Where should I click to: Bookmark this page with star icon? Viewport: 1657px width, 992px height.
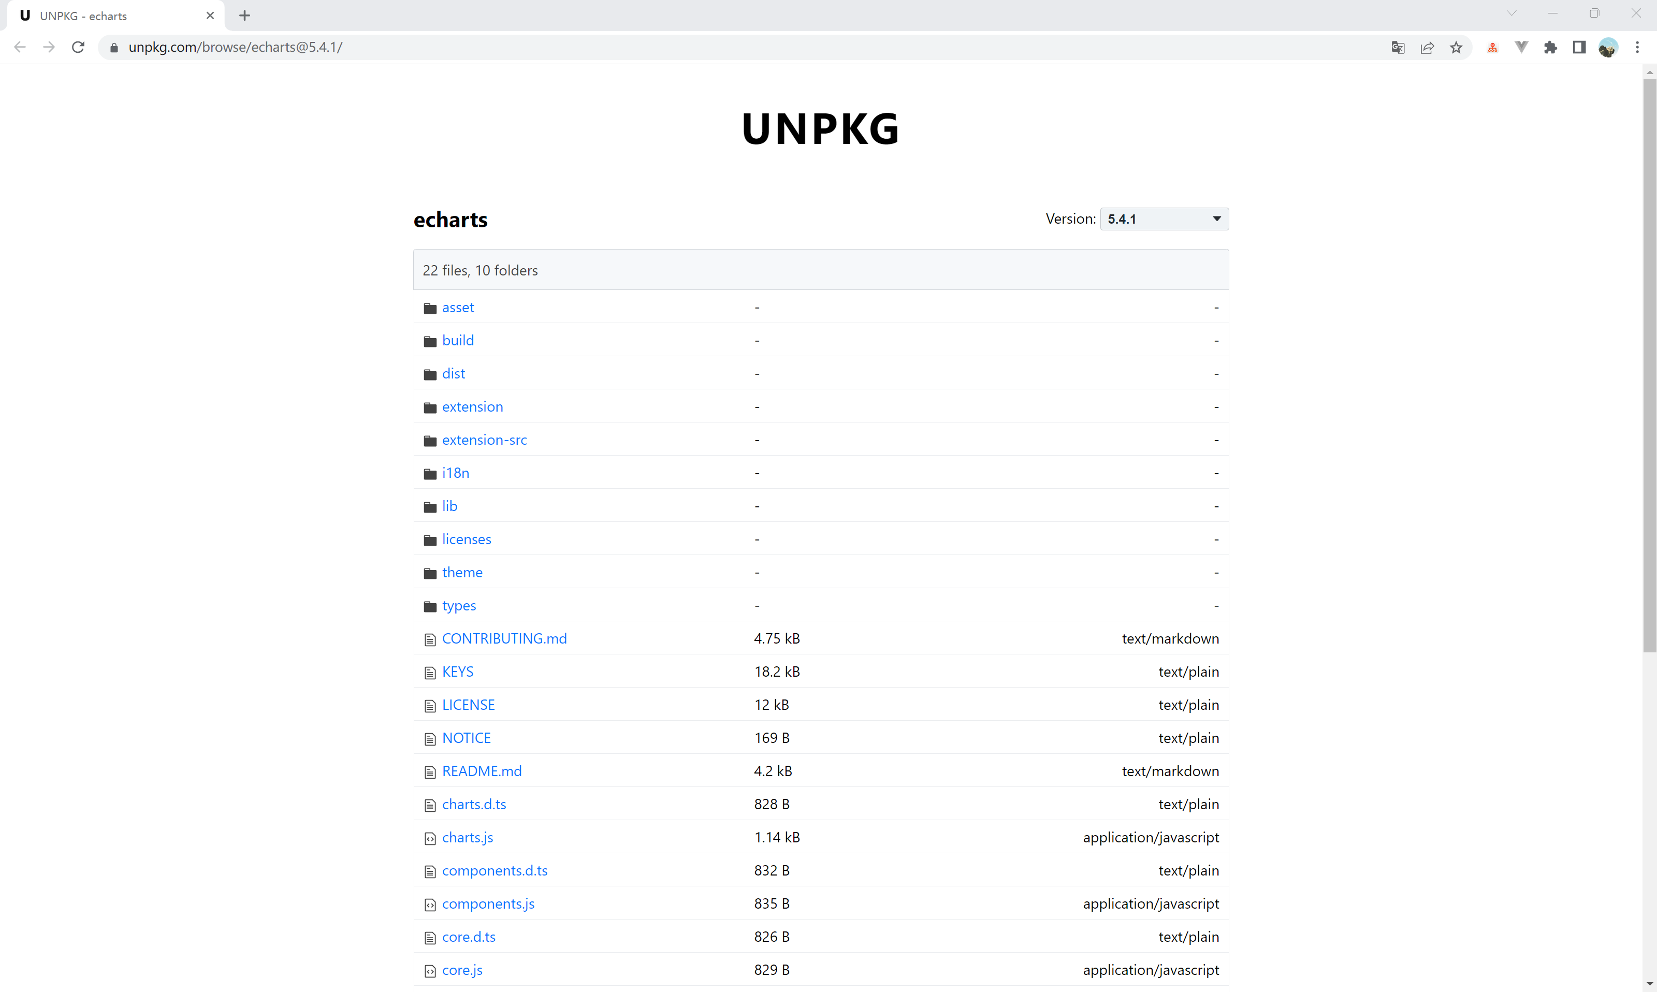pos(1456,48)
